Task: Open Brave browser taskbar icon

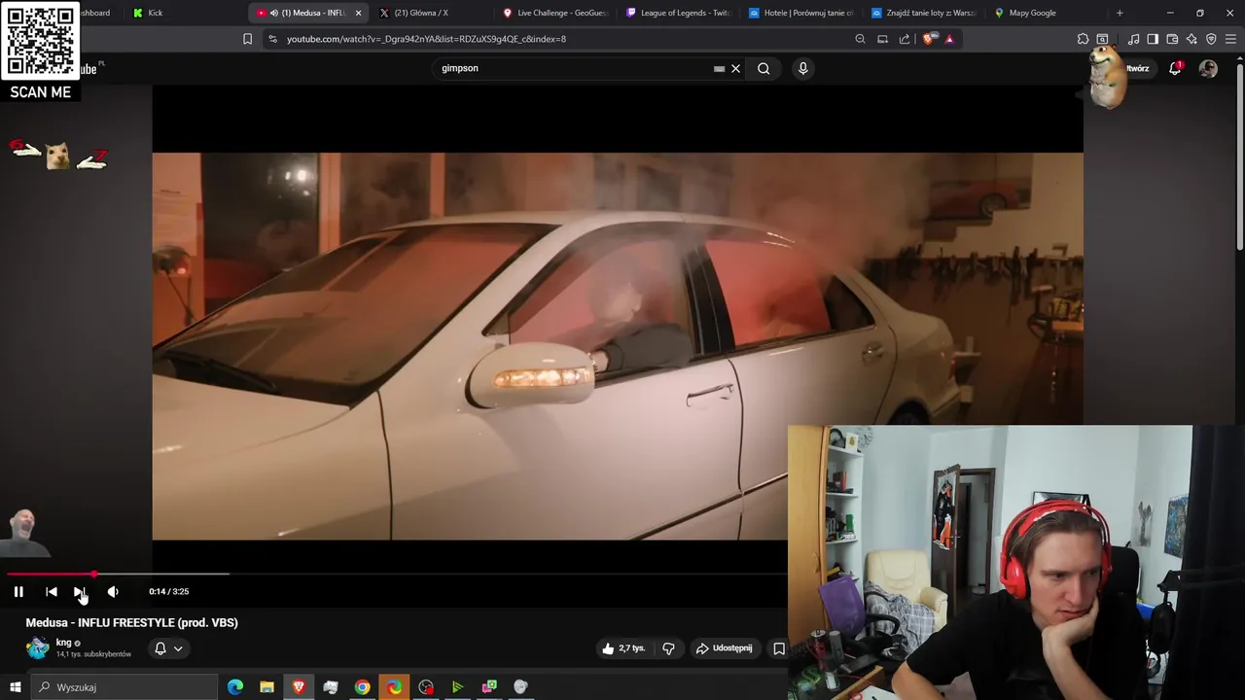Action: (299, 687)
